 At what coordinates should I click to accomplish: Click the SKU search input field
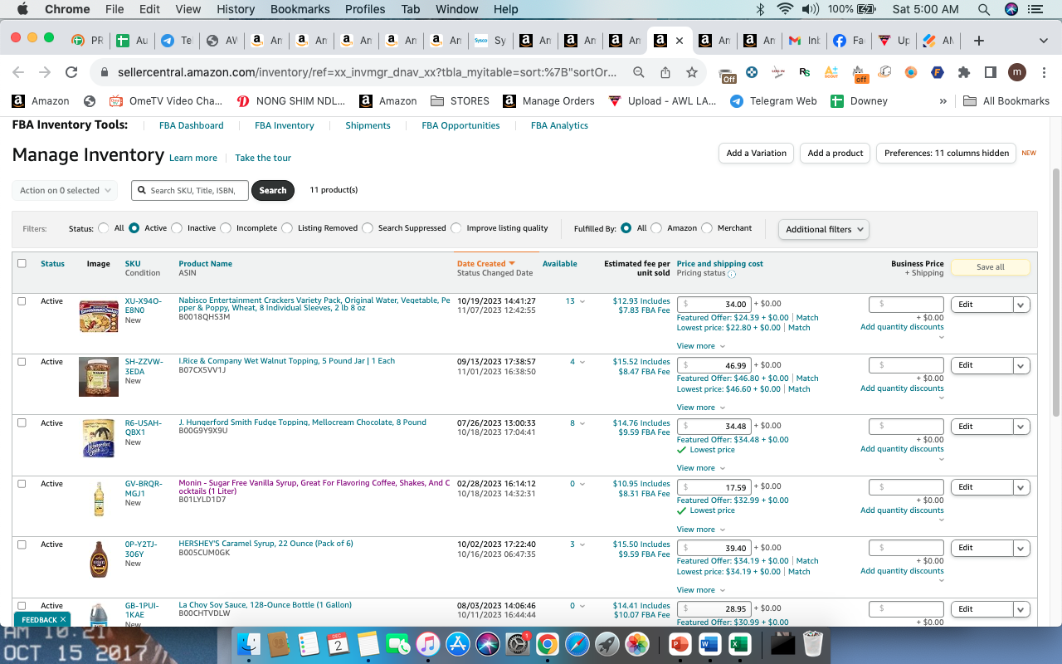click(190, 191)
